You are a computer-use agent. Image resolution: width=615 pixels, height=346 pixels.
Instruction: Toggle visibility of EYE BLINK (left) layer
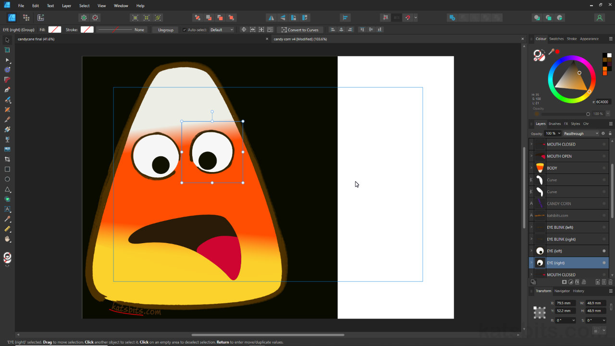(604, 227)
